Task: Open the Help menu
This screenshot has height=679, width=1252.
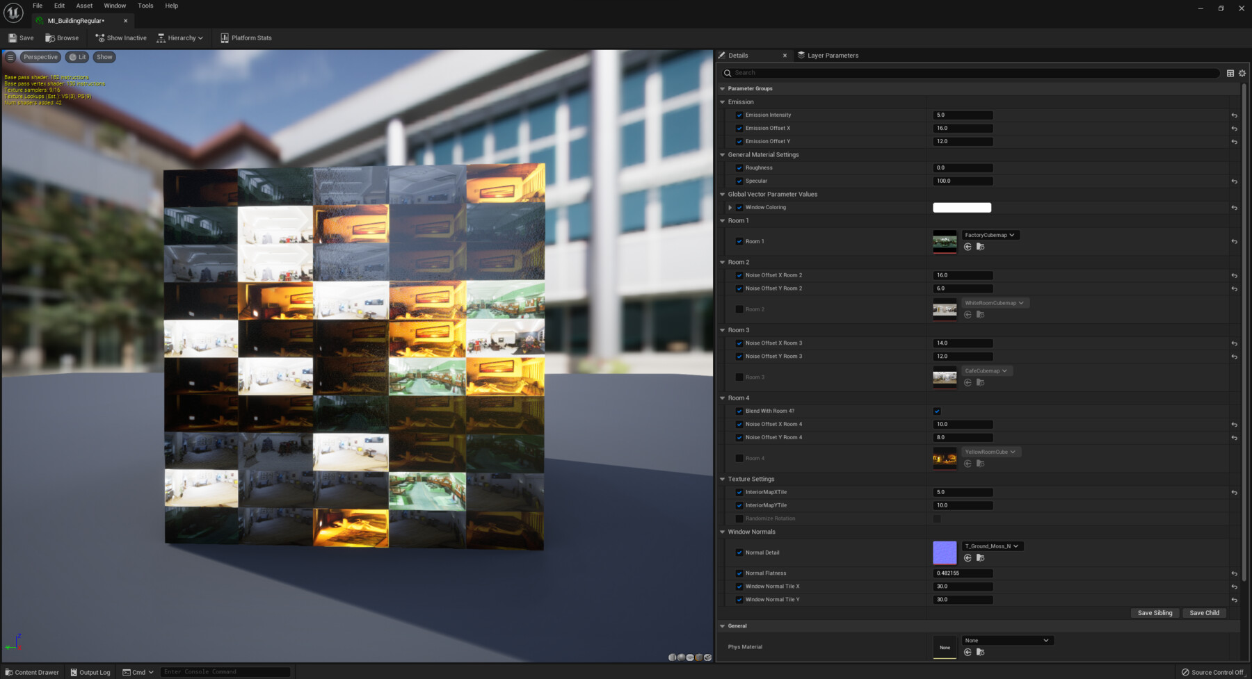Action: (x=171, y=6)
